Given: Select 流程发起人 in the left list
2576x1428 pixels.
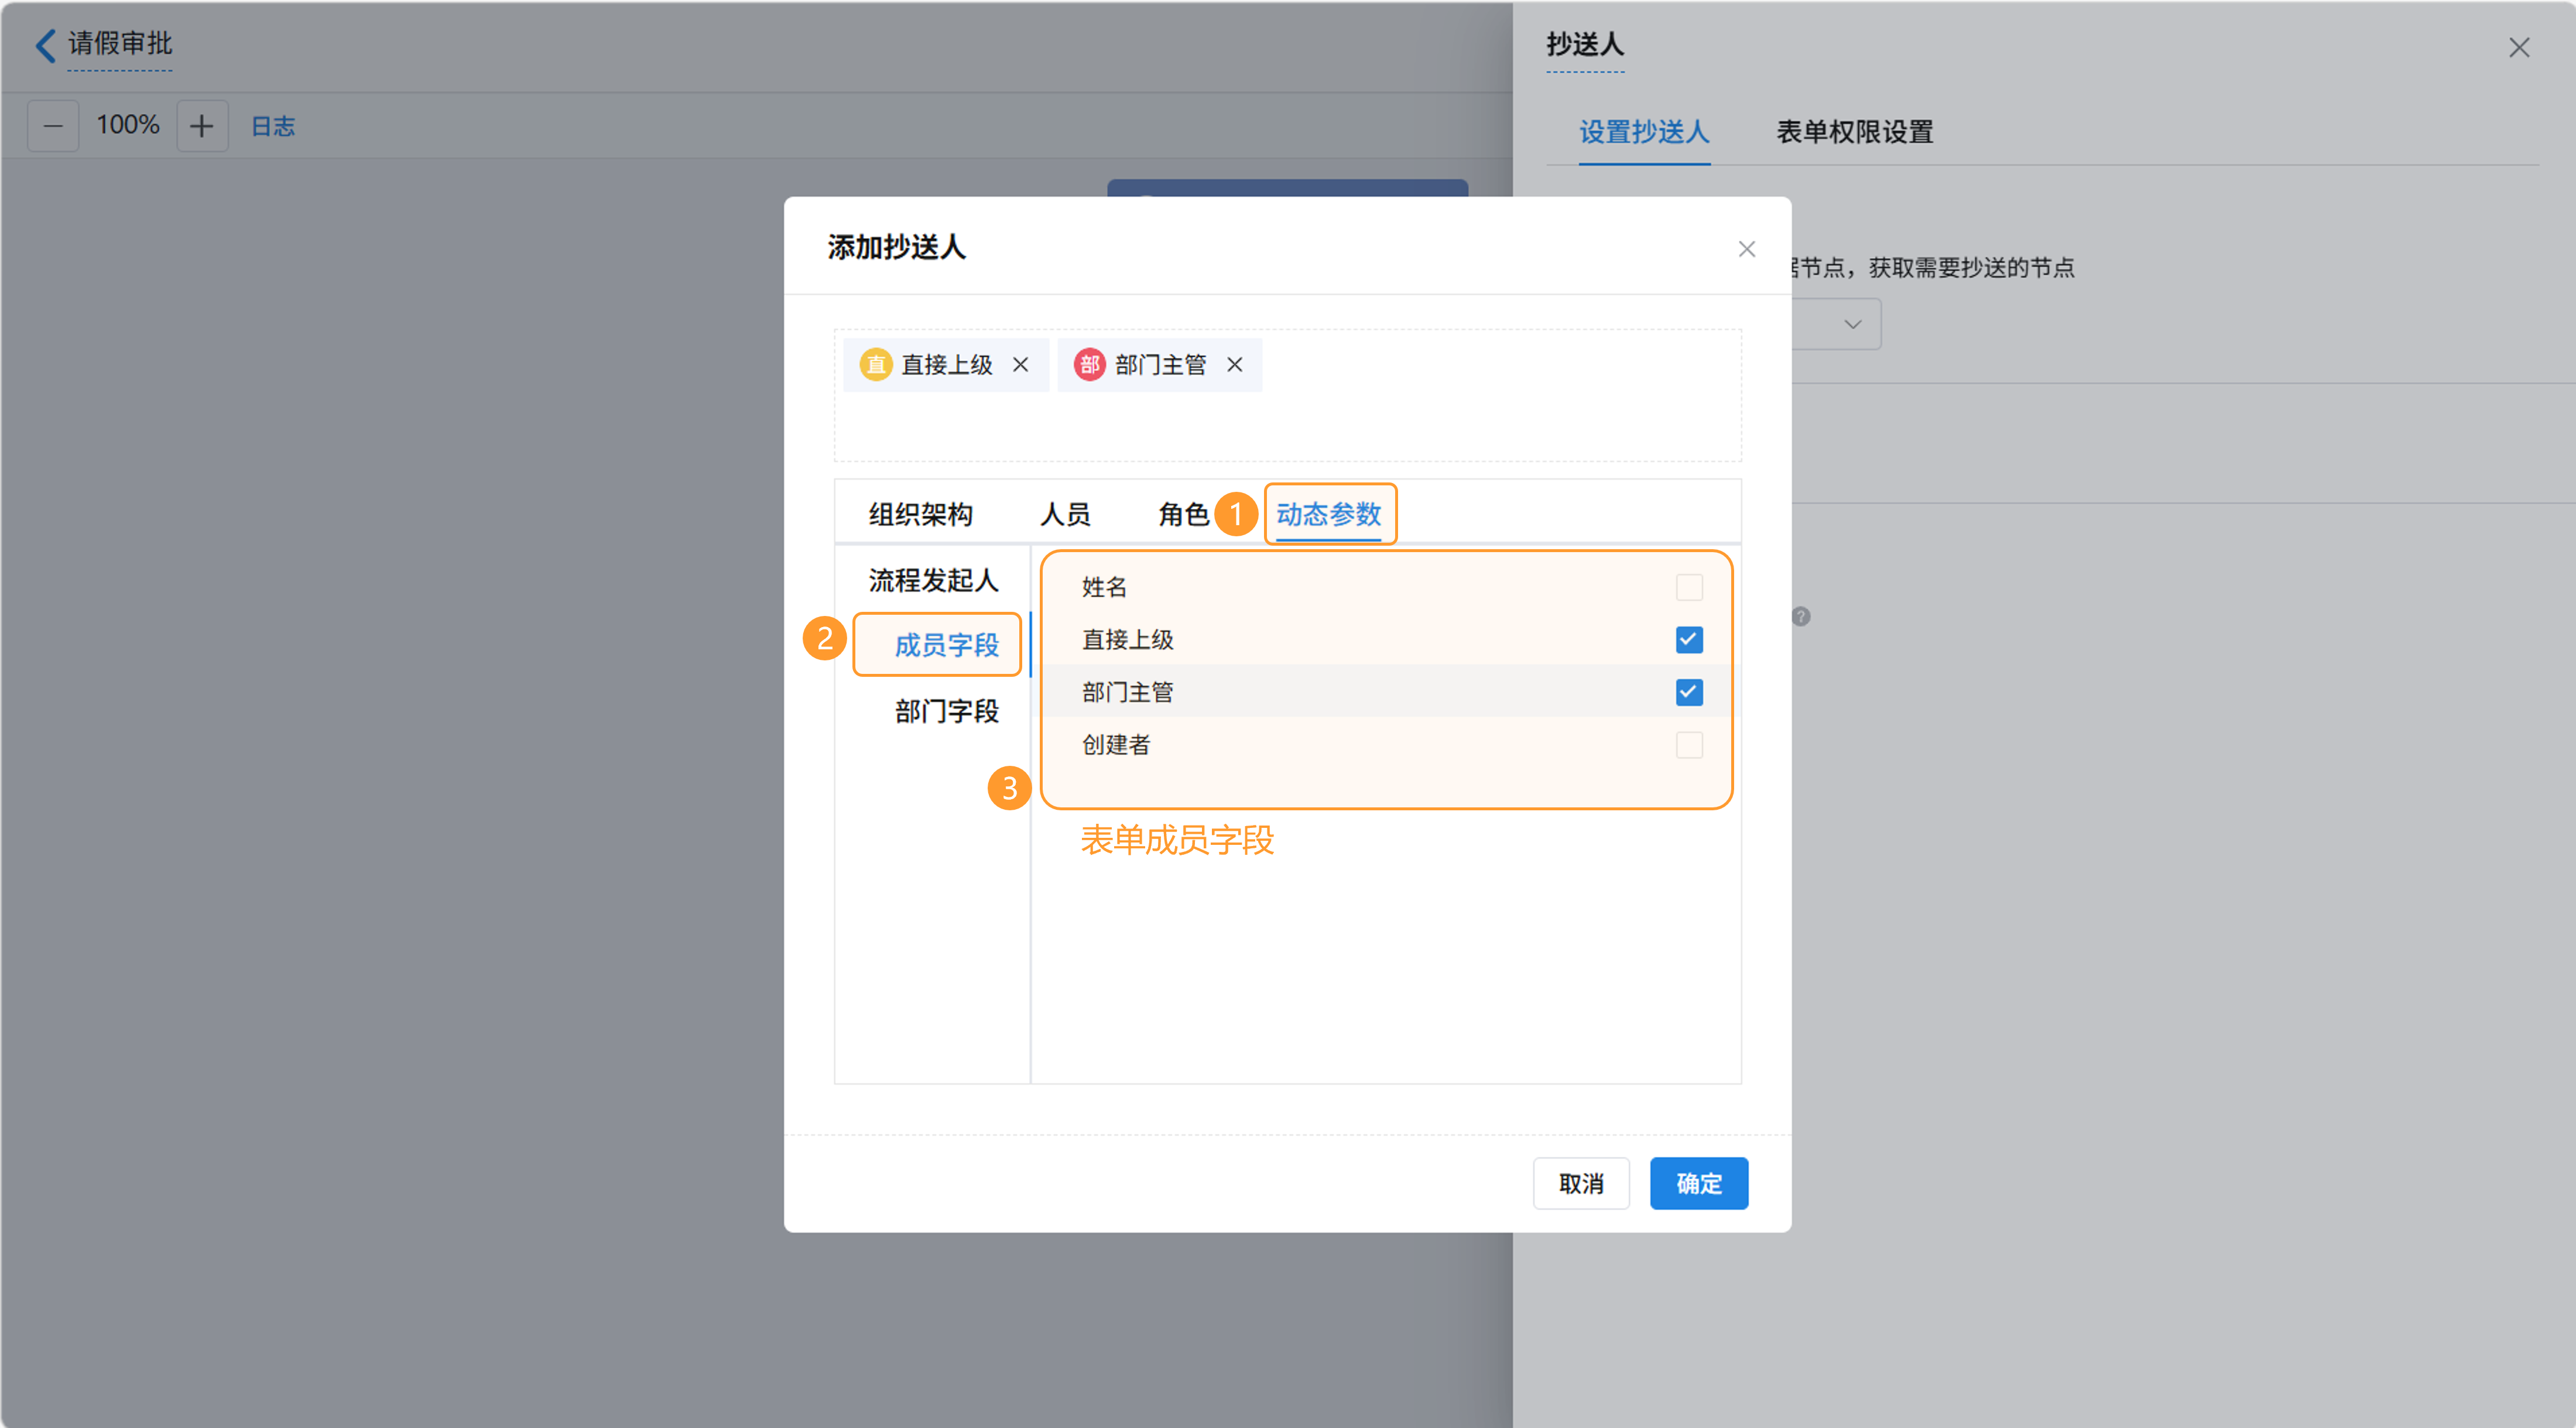Looking at the screenshot, I should click(x=933, y=580).
